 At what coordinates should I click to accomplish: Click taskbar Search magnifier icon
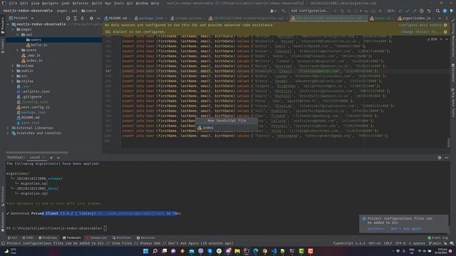pyautogui.click(x=155, y=251)
